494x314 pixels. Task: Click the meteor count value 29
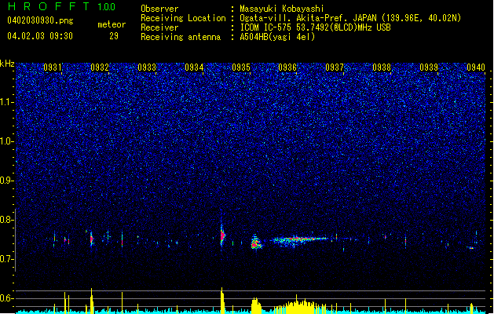click(114, 36)
